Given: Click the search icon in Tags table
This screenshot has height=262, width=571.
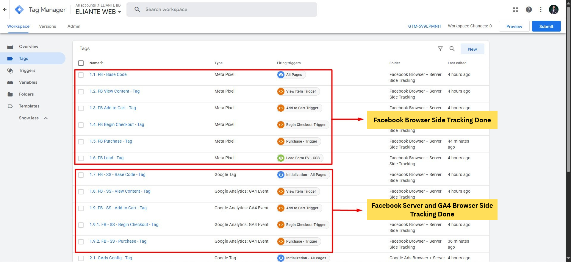Looking at the screenshot, I should pos(452,49).
